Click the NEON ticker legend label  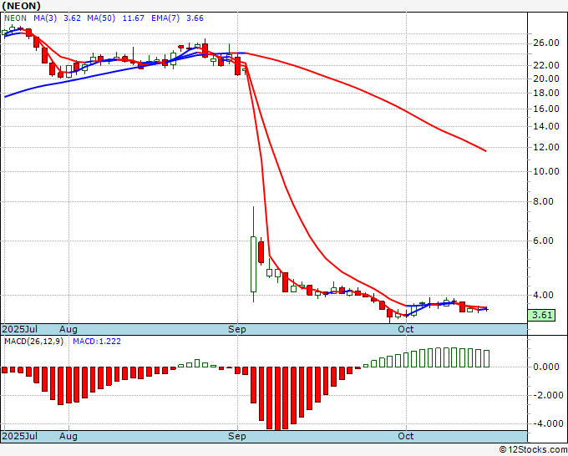pyautogui.click(x=15, y=18)
